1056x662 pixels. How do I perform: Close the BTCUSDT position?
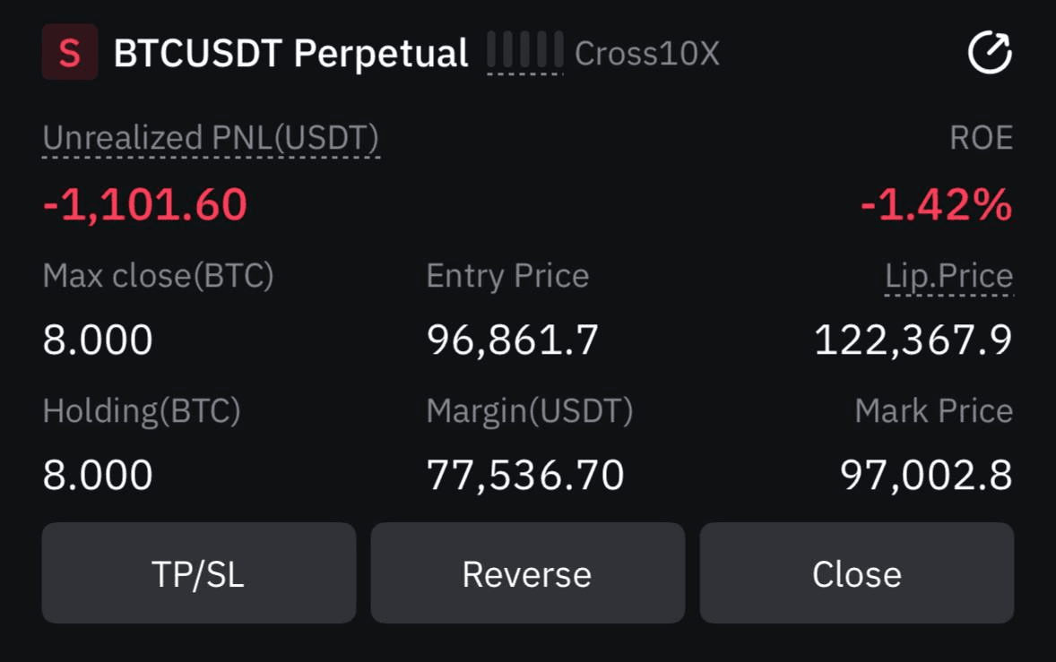click(857, 573)
